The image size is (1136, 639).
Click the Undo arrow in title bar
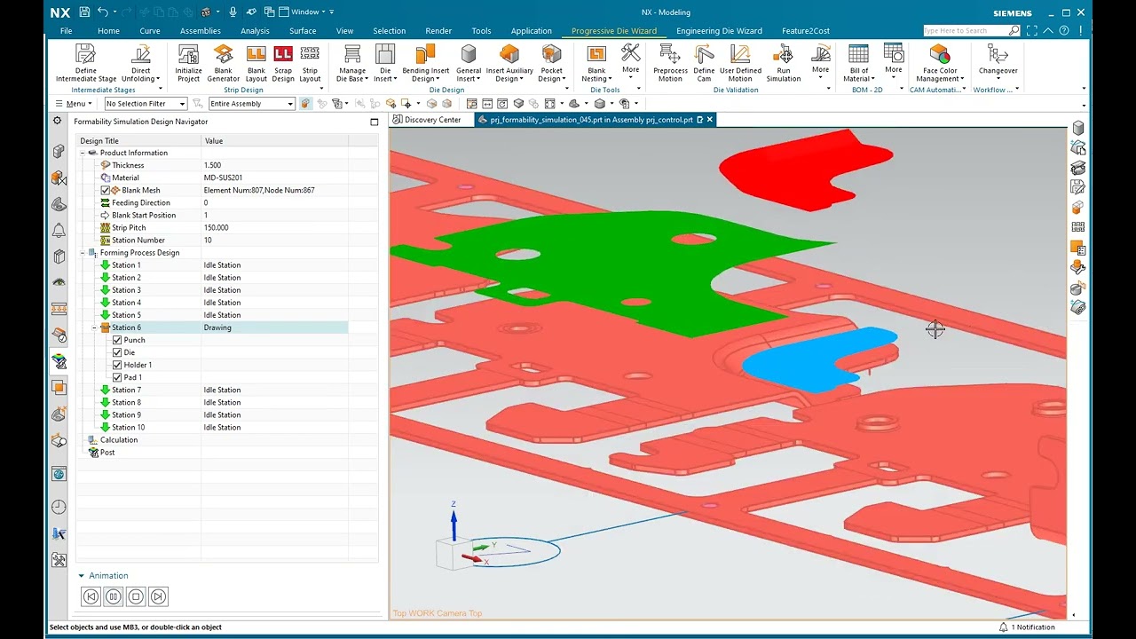[x=104, y=12]
